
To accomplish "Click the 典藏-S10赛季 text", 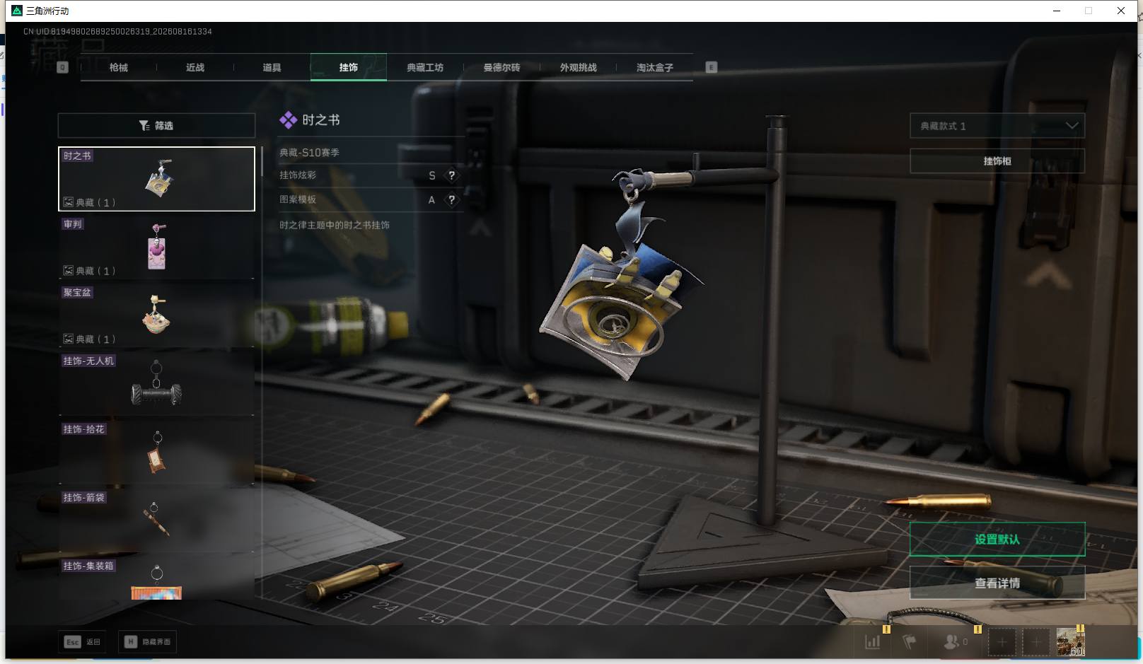I will coord(309,152).
